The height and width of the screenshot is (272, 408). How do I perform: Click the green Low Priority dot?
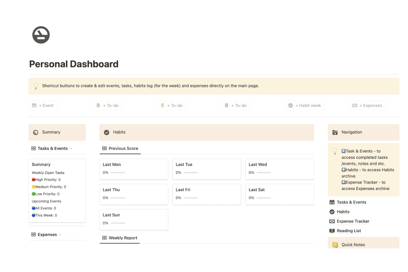point(34,194)
